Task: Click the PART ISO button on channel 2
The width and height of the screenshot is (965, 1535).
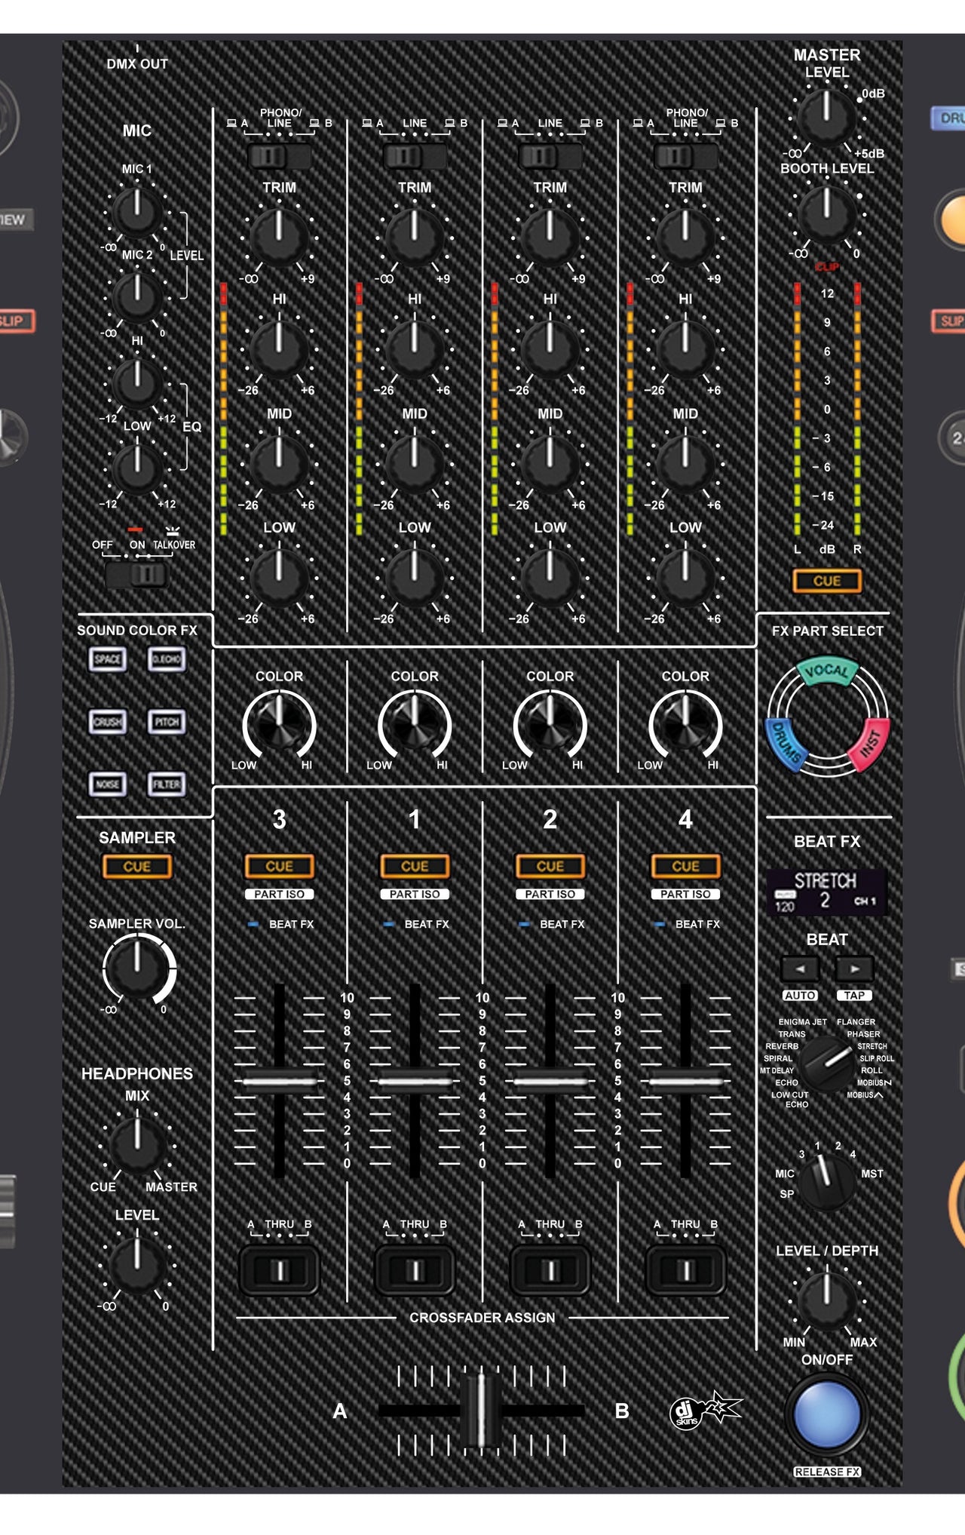Action: point(550,894)
